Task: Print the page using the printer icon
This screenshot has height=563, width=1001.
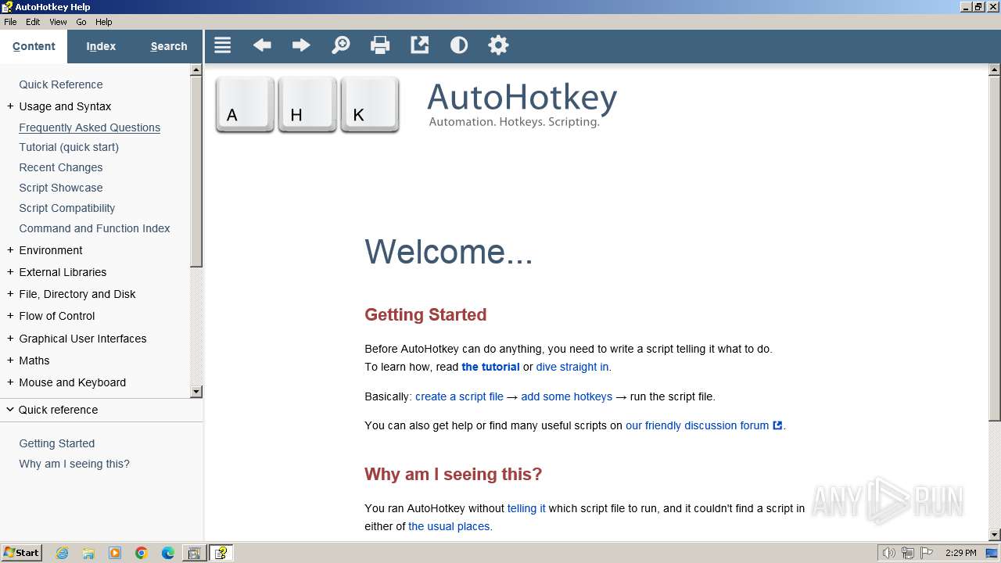Action: pyautogui.click(x=380, y=45)
